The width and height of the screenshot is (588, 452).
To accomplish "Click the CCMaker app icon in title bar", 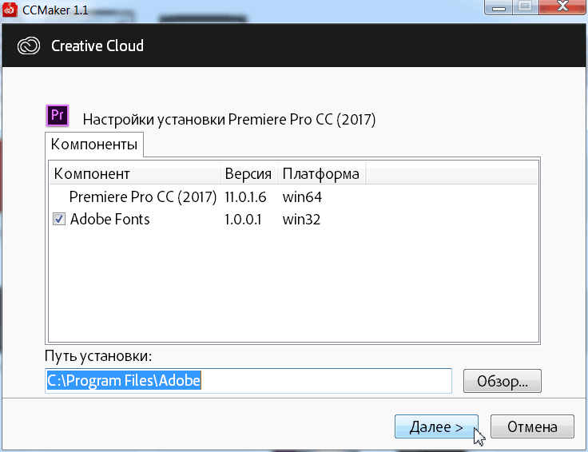I will tap(10, 9).
